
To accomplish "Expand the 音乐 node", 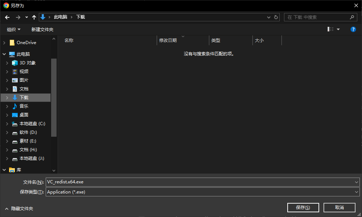I will pyautogui.click(x=7, y=106).
